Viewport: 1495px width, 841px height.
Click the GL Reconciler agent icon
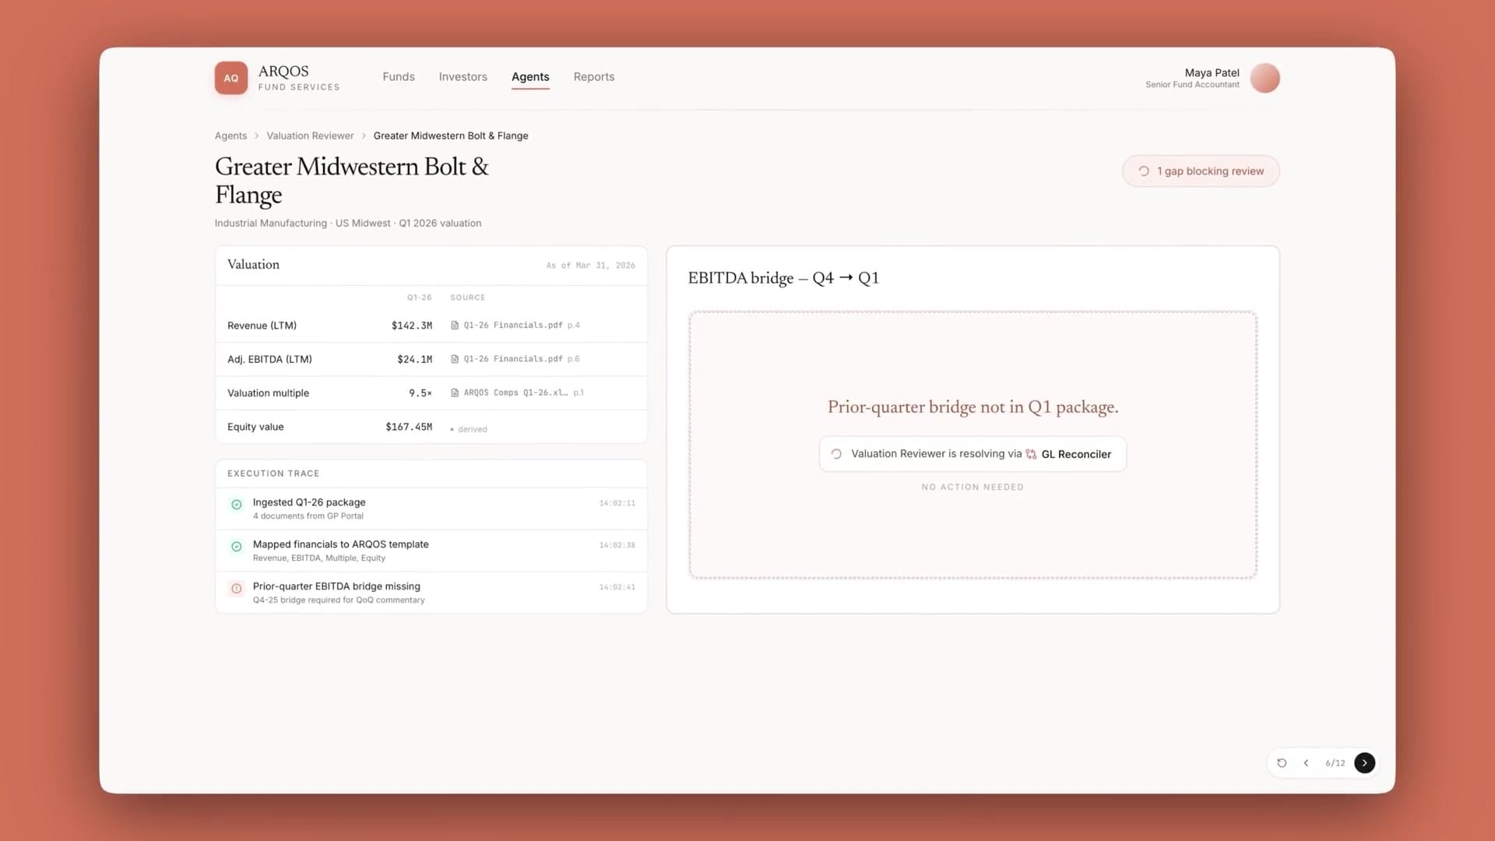click(x=1031, y=454)
